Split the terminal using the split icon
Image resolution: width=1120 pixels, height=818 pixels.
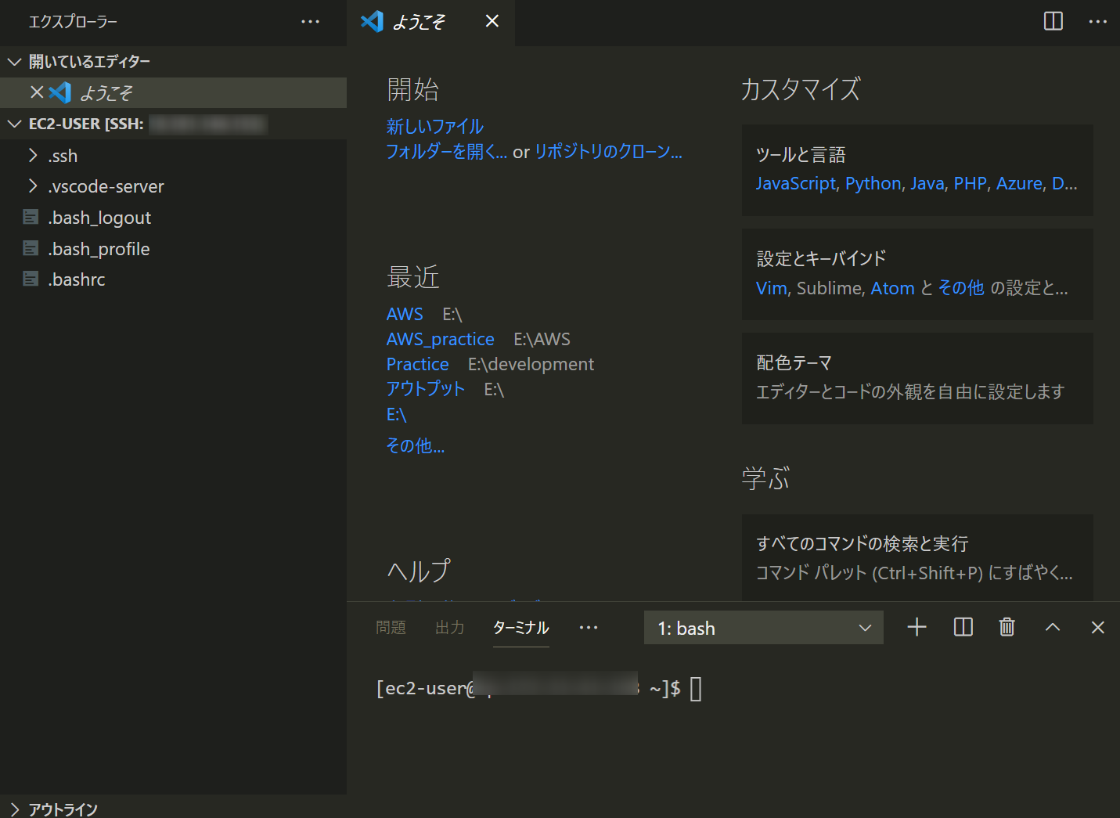(963, 627)
